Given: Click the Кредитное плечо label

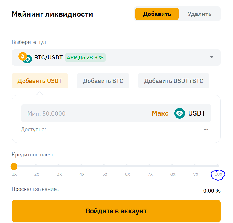Looking at the screenshot, I should pos(33,155).
